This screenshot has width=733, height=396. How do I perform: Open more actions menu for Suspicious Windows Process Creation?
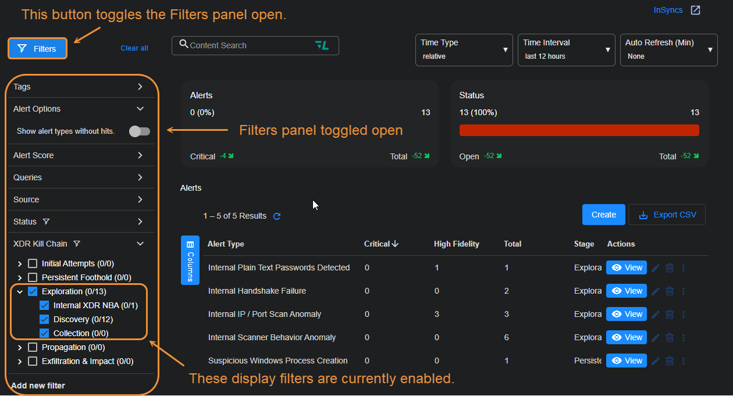point(682,360)
